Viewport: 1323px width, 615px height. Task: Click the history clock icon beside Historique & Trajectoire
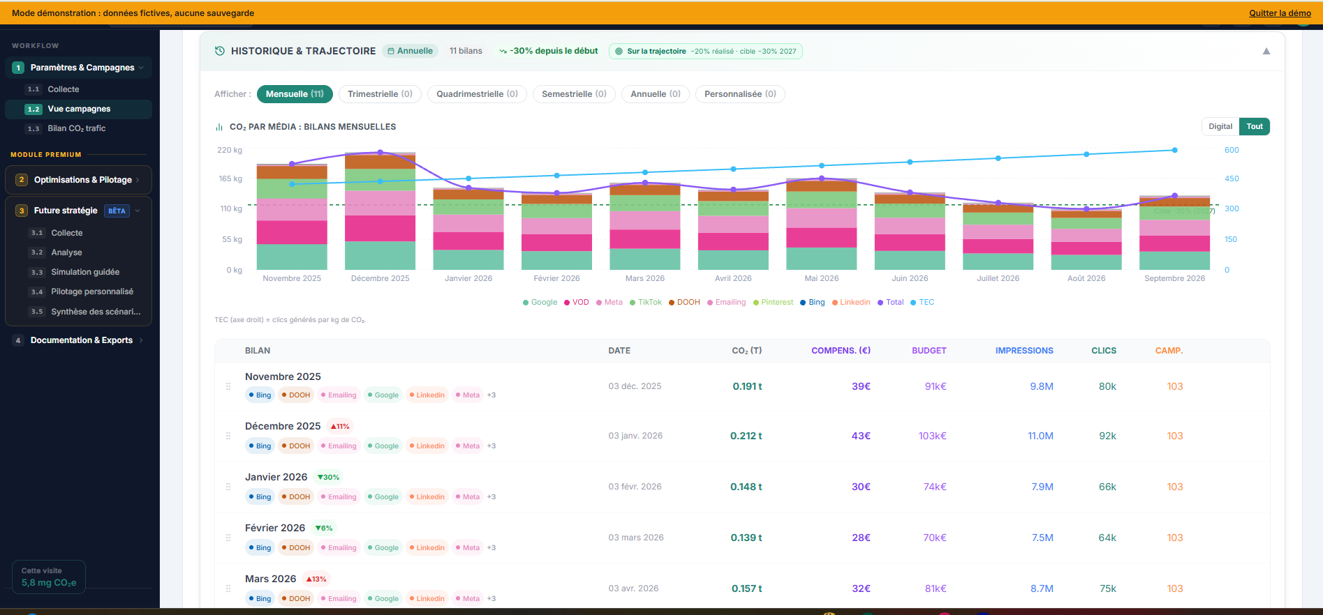click(220, 51)
